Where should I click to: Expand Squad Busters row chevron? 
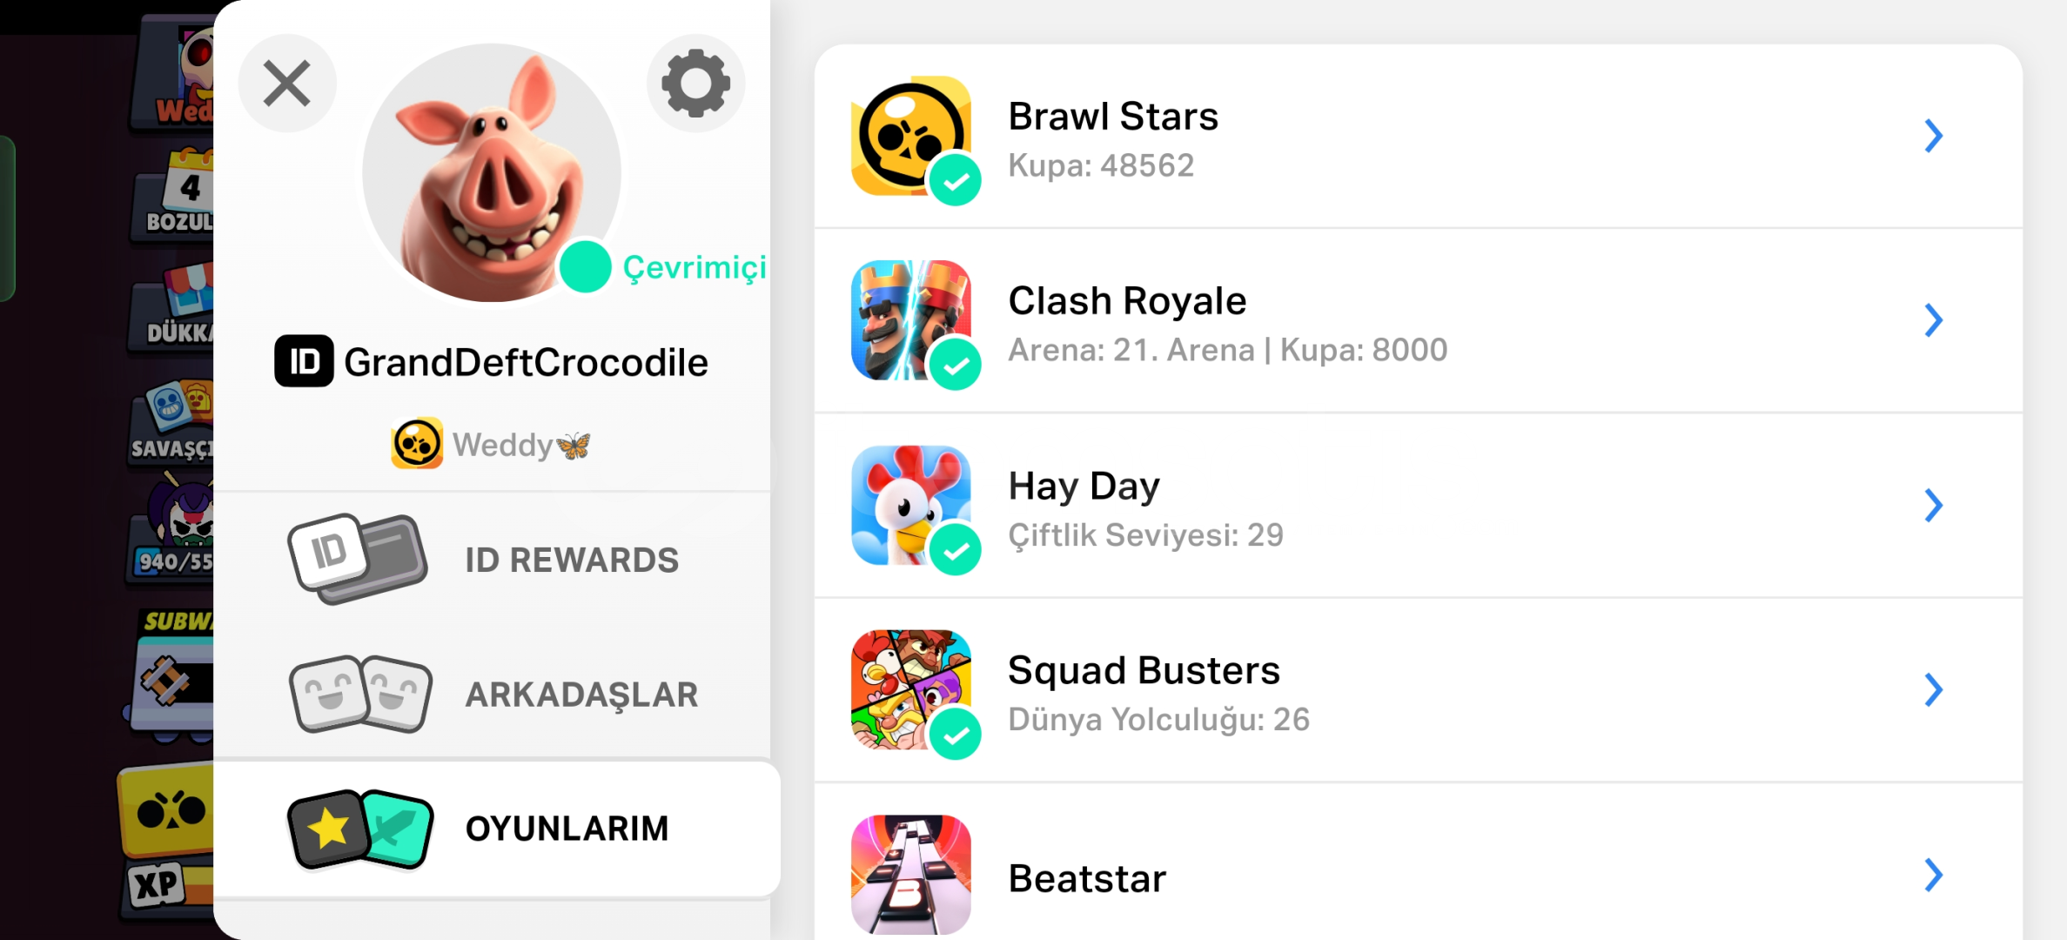click(1933, 690)
